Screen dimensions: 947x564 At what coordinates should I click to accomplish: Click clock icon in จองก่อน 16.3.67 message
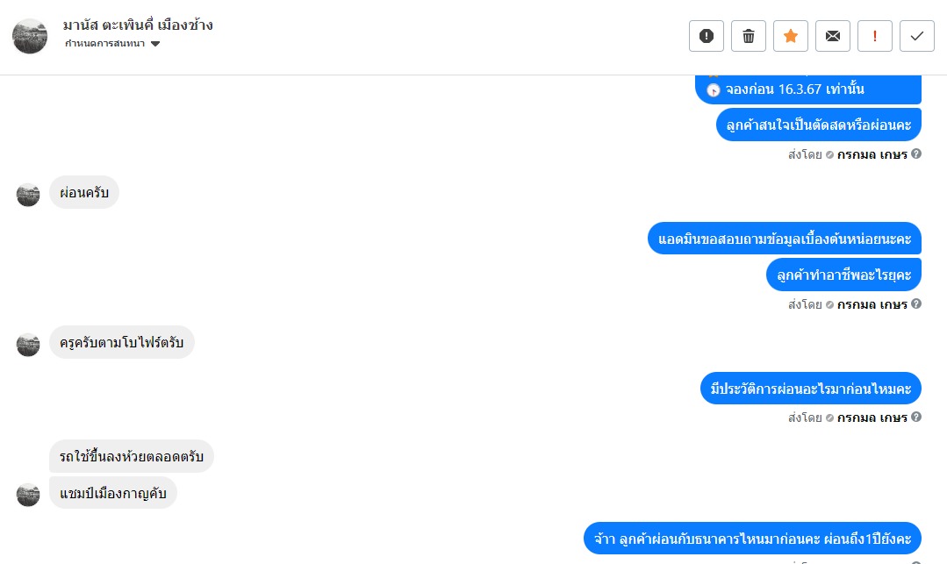coord(714,90)
